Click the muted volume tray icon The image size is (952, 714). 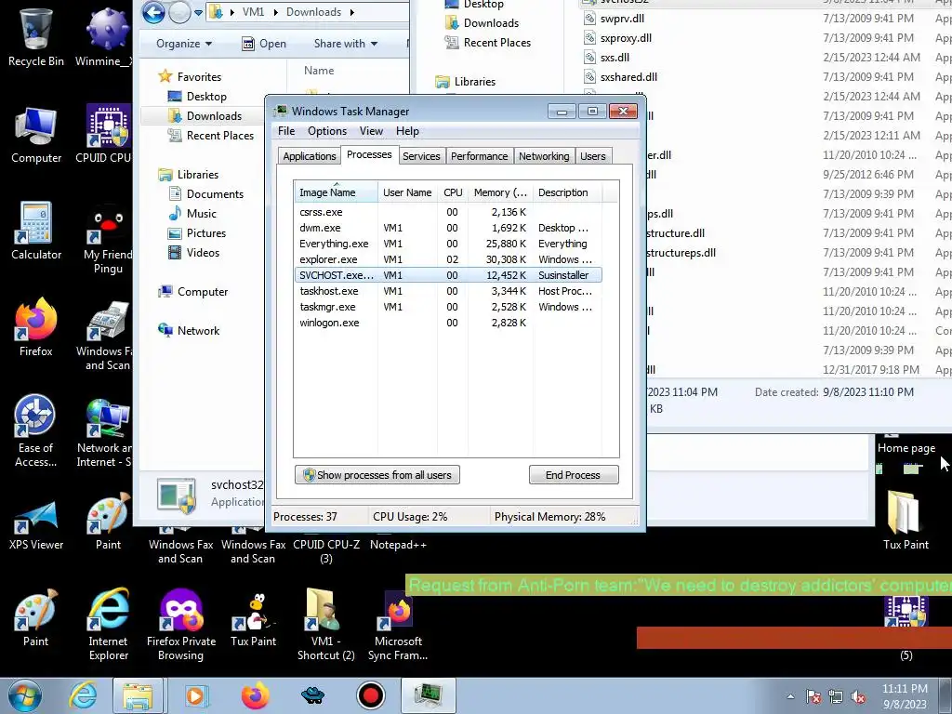tap(858, 696)
